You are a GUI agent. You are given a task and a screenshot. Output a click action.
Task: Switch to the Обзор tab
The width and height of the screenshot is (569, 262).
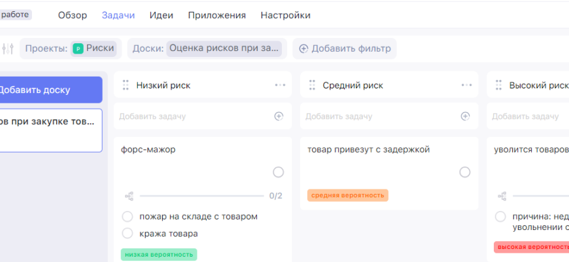click(x=72, y=15)
